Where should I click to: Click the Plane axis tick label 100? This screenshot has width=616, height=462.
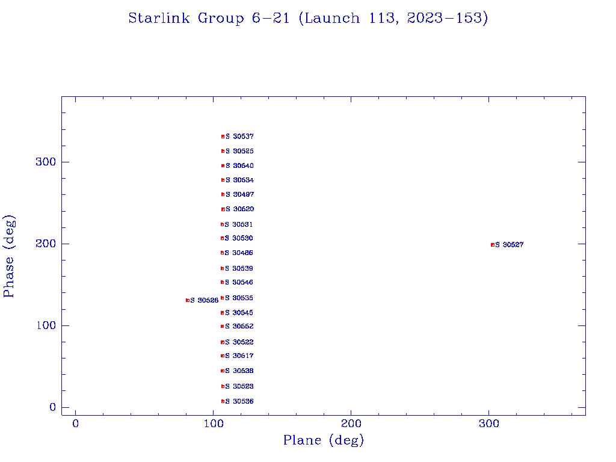(x=214, y=424)
